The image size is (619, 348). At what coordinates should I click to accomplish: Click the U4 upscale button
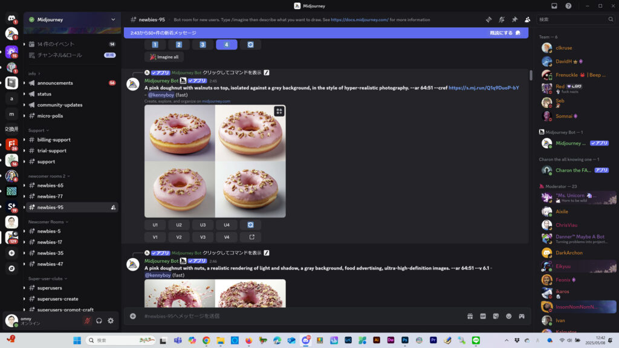227,225
